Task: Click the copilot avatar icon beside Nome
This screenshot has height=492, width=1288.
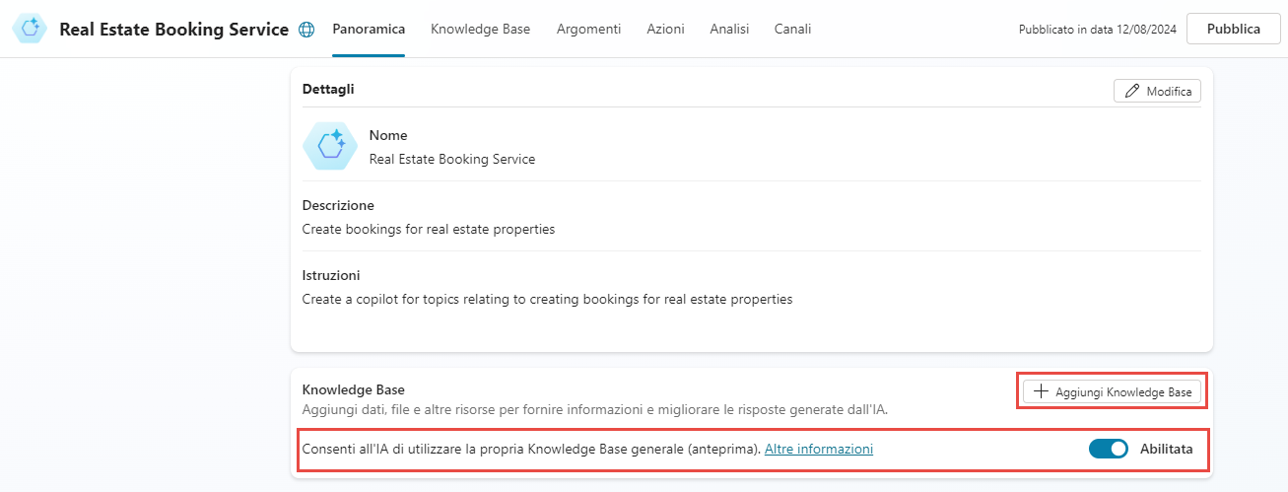Action: tap(330, 145)
